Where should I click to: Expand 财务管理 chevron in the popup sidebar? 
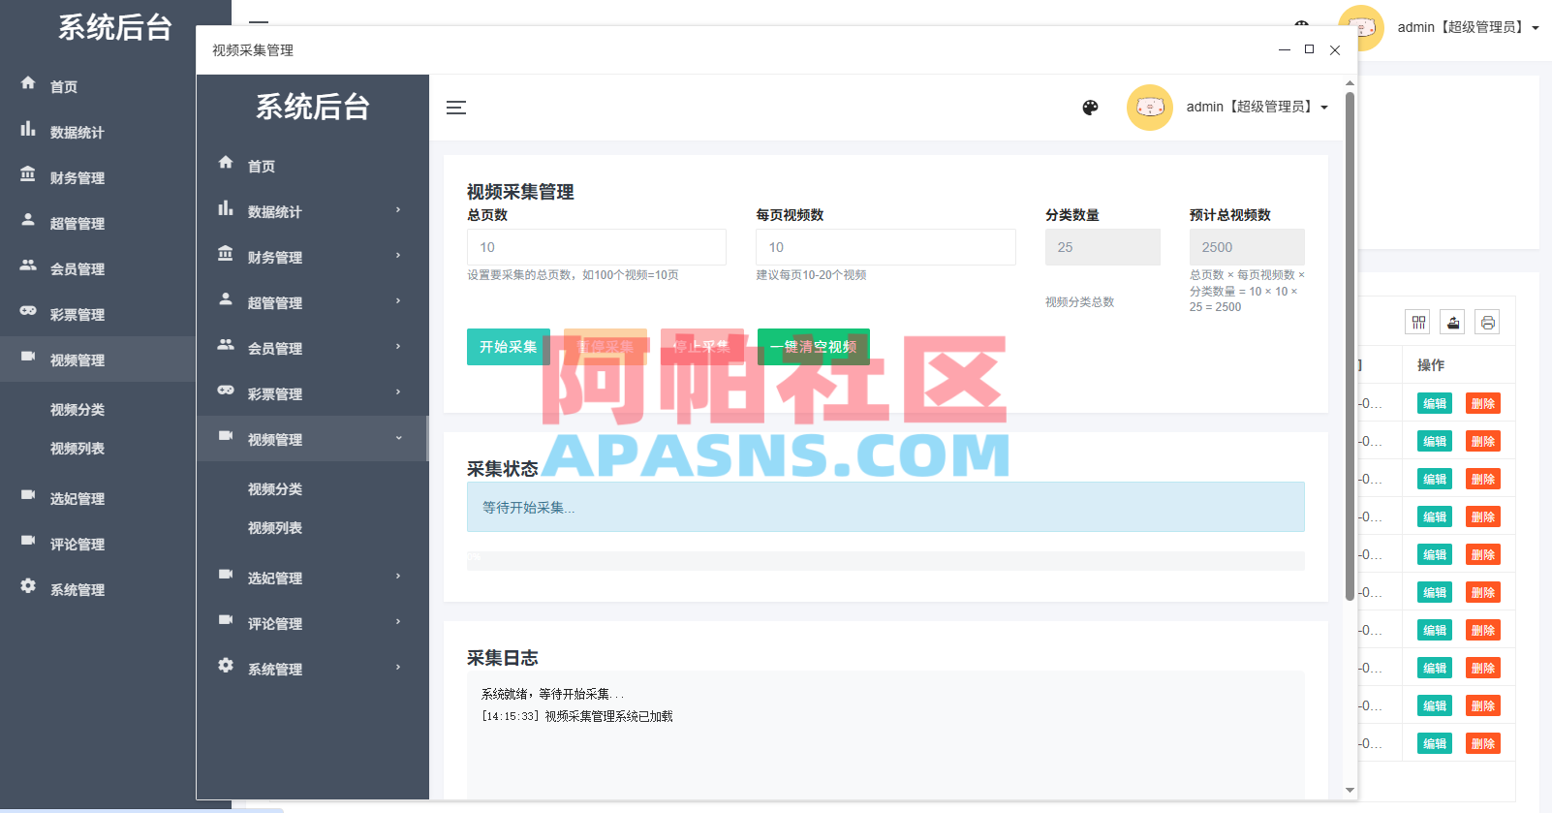(398, 256)
